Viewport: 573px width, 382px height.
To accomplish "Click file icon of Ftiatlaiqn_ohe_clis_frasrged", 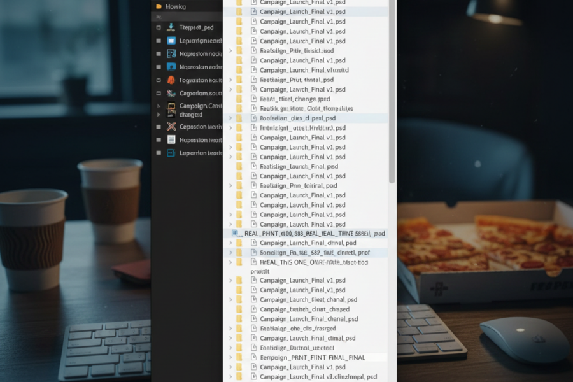I will click(253, 329).
